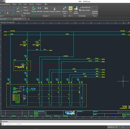Open the CAD ribbon tab
Image resolution: width=130 pixels, height=129 pixels.
pos(20,4)
